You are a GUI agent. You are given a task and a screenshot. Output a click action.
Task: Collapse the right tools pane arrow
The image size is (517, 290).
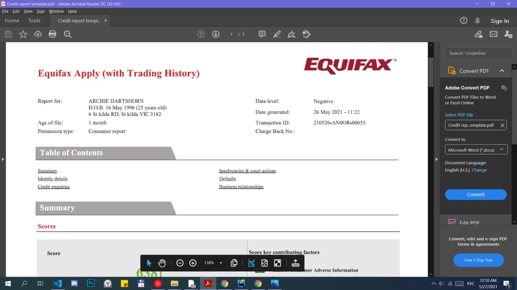[x=436, y=159]
